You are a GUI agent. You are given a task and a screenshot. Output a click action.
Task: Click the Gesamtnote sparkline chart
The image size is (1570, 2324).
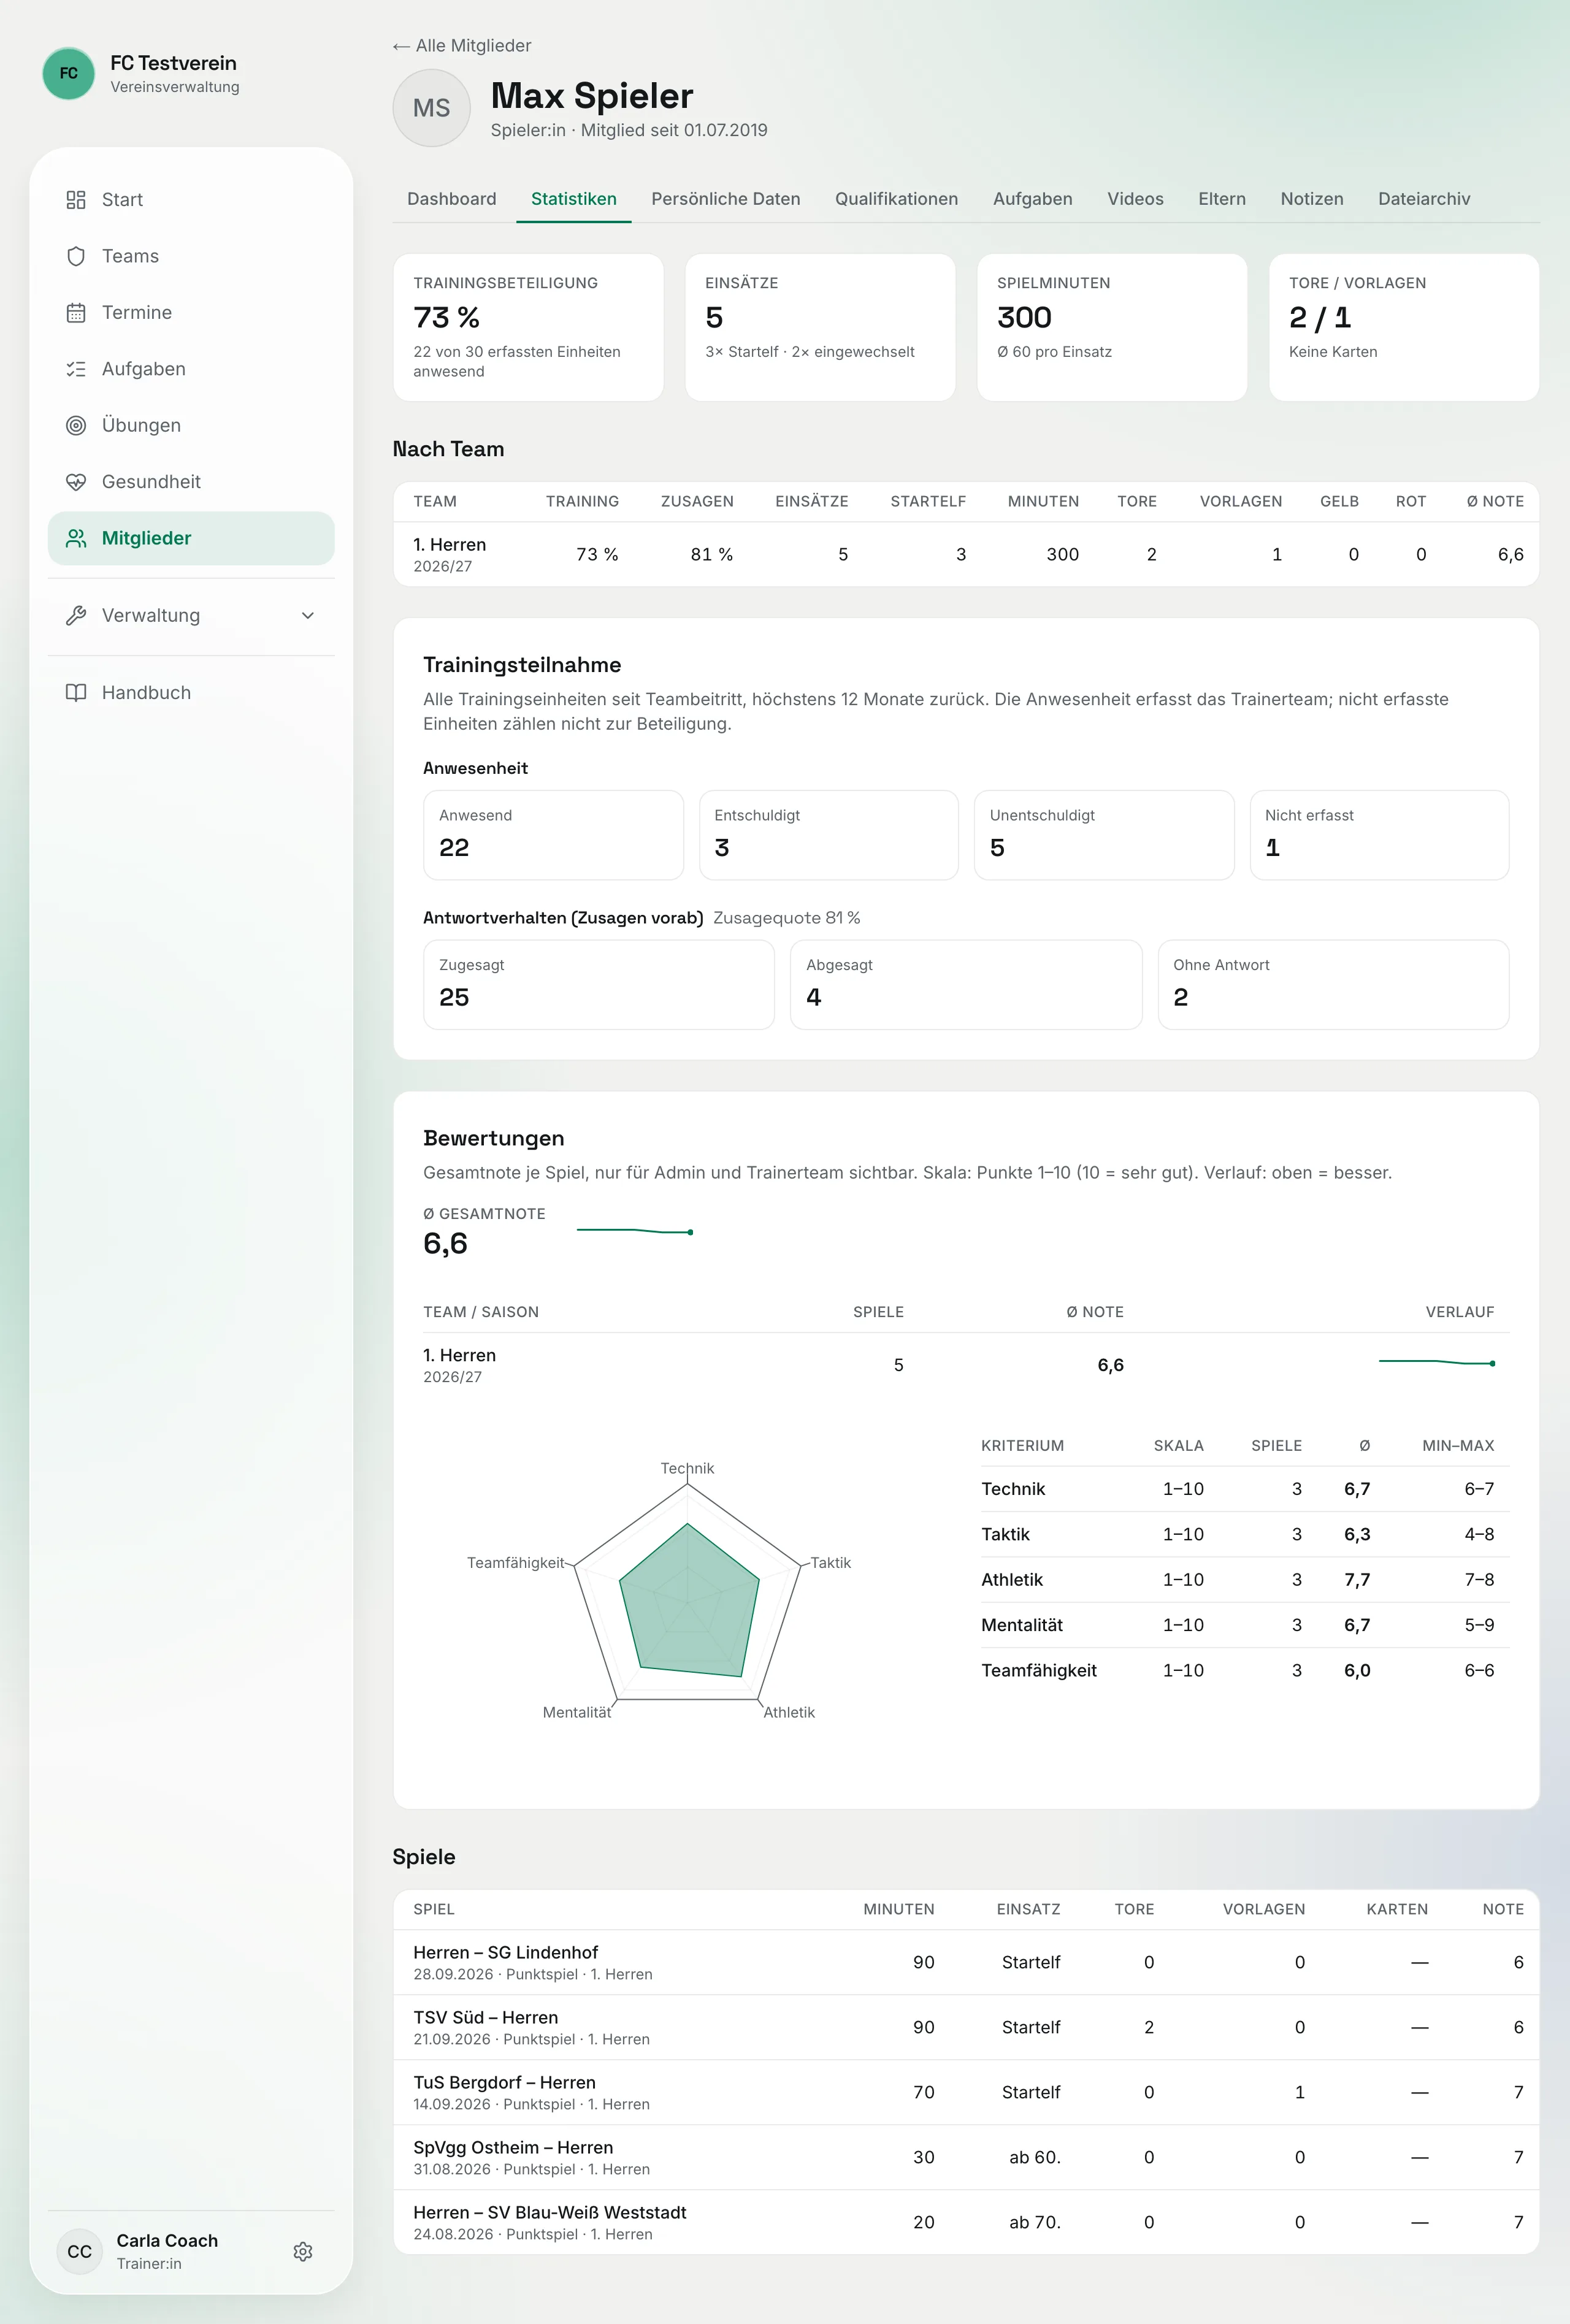[635, 1231]
